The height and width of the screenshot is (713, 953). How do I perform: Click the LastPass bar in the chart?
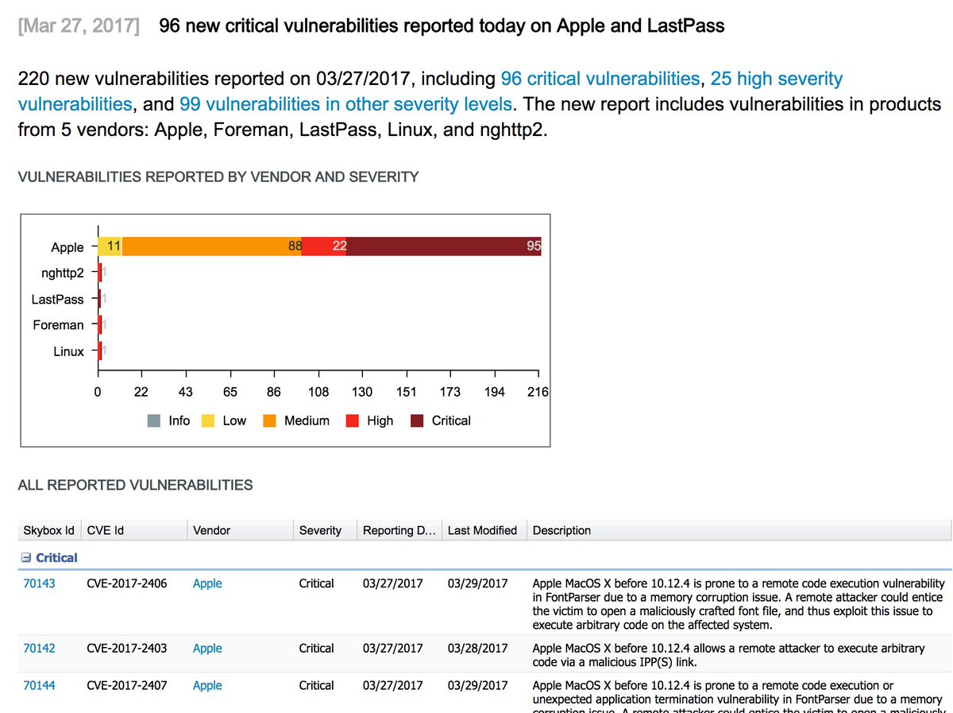pos(99,299)
